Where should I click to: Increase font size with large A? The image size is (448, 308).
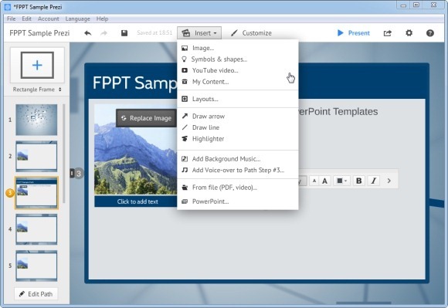pos(325,181)
